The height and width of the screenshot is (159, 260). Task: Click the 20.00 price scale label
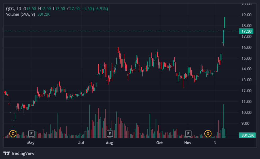coord(246,4)
